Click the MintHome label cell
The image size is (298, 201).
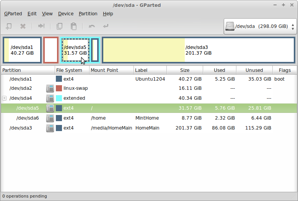point(147,118)
